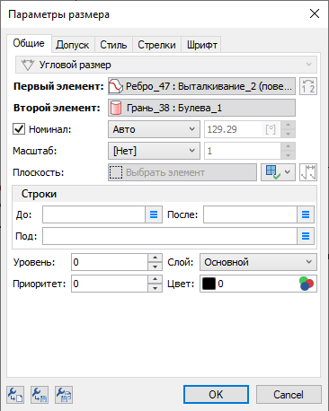Click the Под text input field
329x411 pixels.
coord(170,236)
